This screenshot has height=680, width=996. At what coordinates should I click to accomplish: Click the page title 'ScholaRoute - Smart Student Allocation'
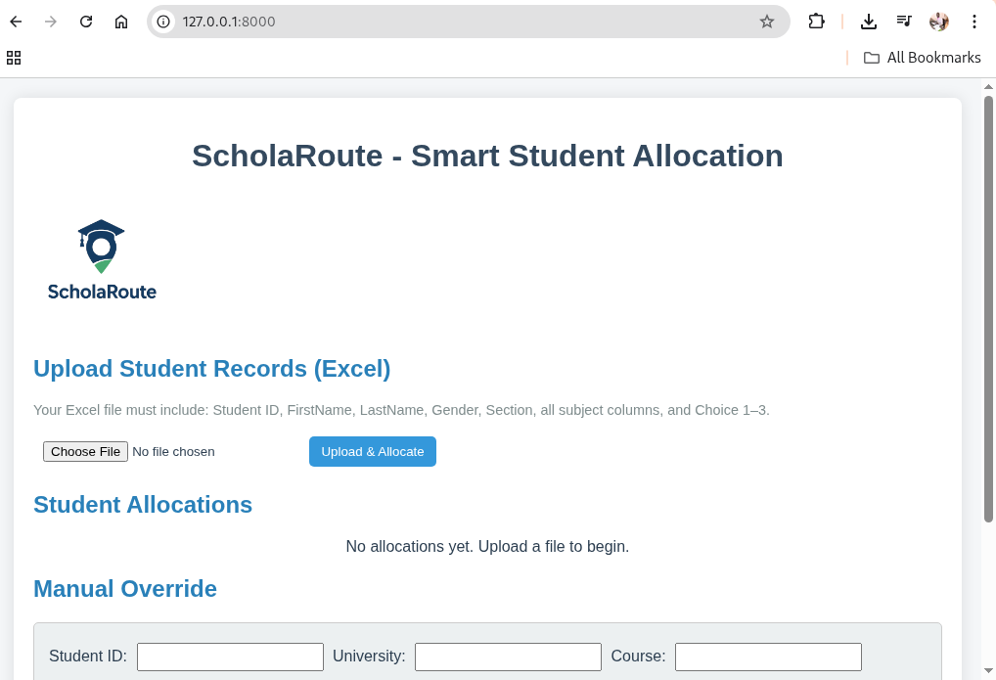(x=487, y=156)
